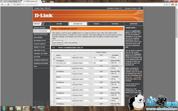The image size is (178, 111).
Task: Open File Explorer from the taskbar
Action: coord(19,109)
